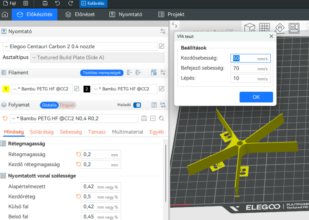Click the Kezdőréteg line width field
309x220 pixels.
point(101,197)
